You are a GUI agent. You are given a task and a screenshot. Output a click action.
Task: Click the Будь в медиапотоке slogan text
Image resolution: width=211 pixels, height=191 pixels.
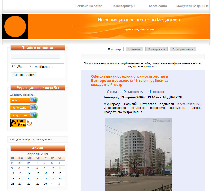(x=139, y=29)
